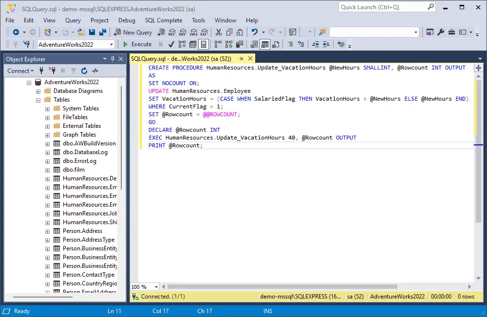The height and width of the screenshot is (317, 487).
Task: Refresh the Object Explorer tree
Action: [84, 70]
